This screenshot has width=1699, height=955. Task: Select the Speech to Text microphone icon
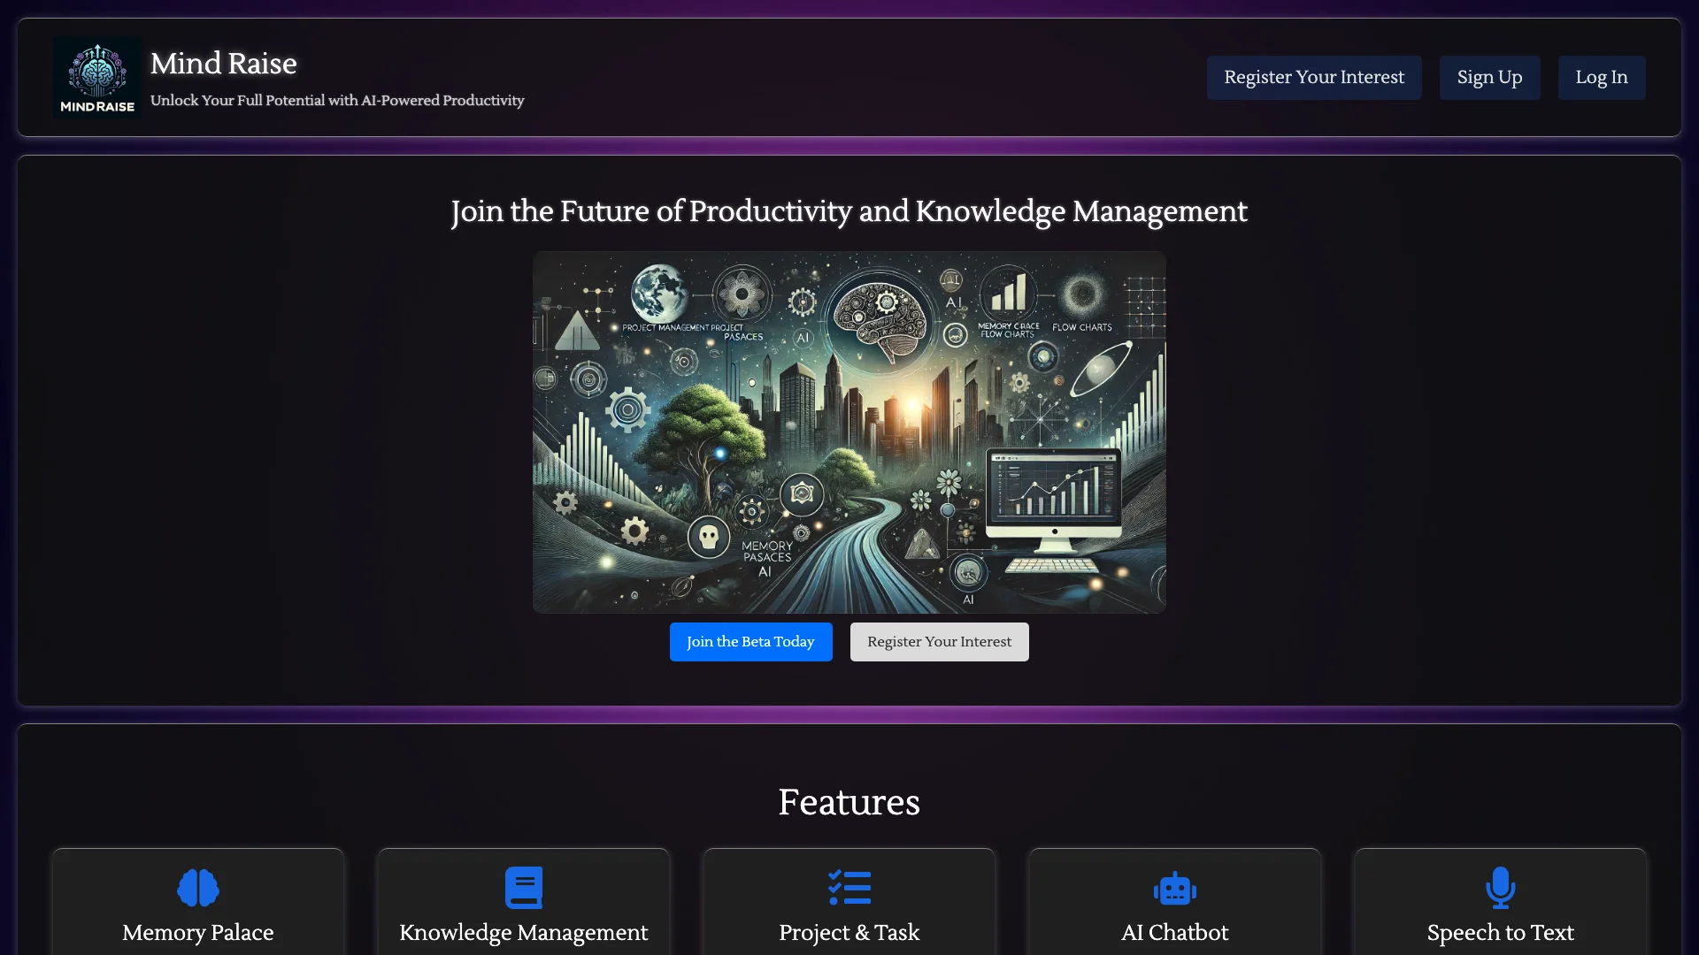click(x=1501, y=888)
